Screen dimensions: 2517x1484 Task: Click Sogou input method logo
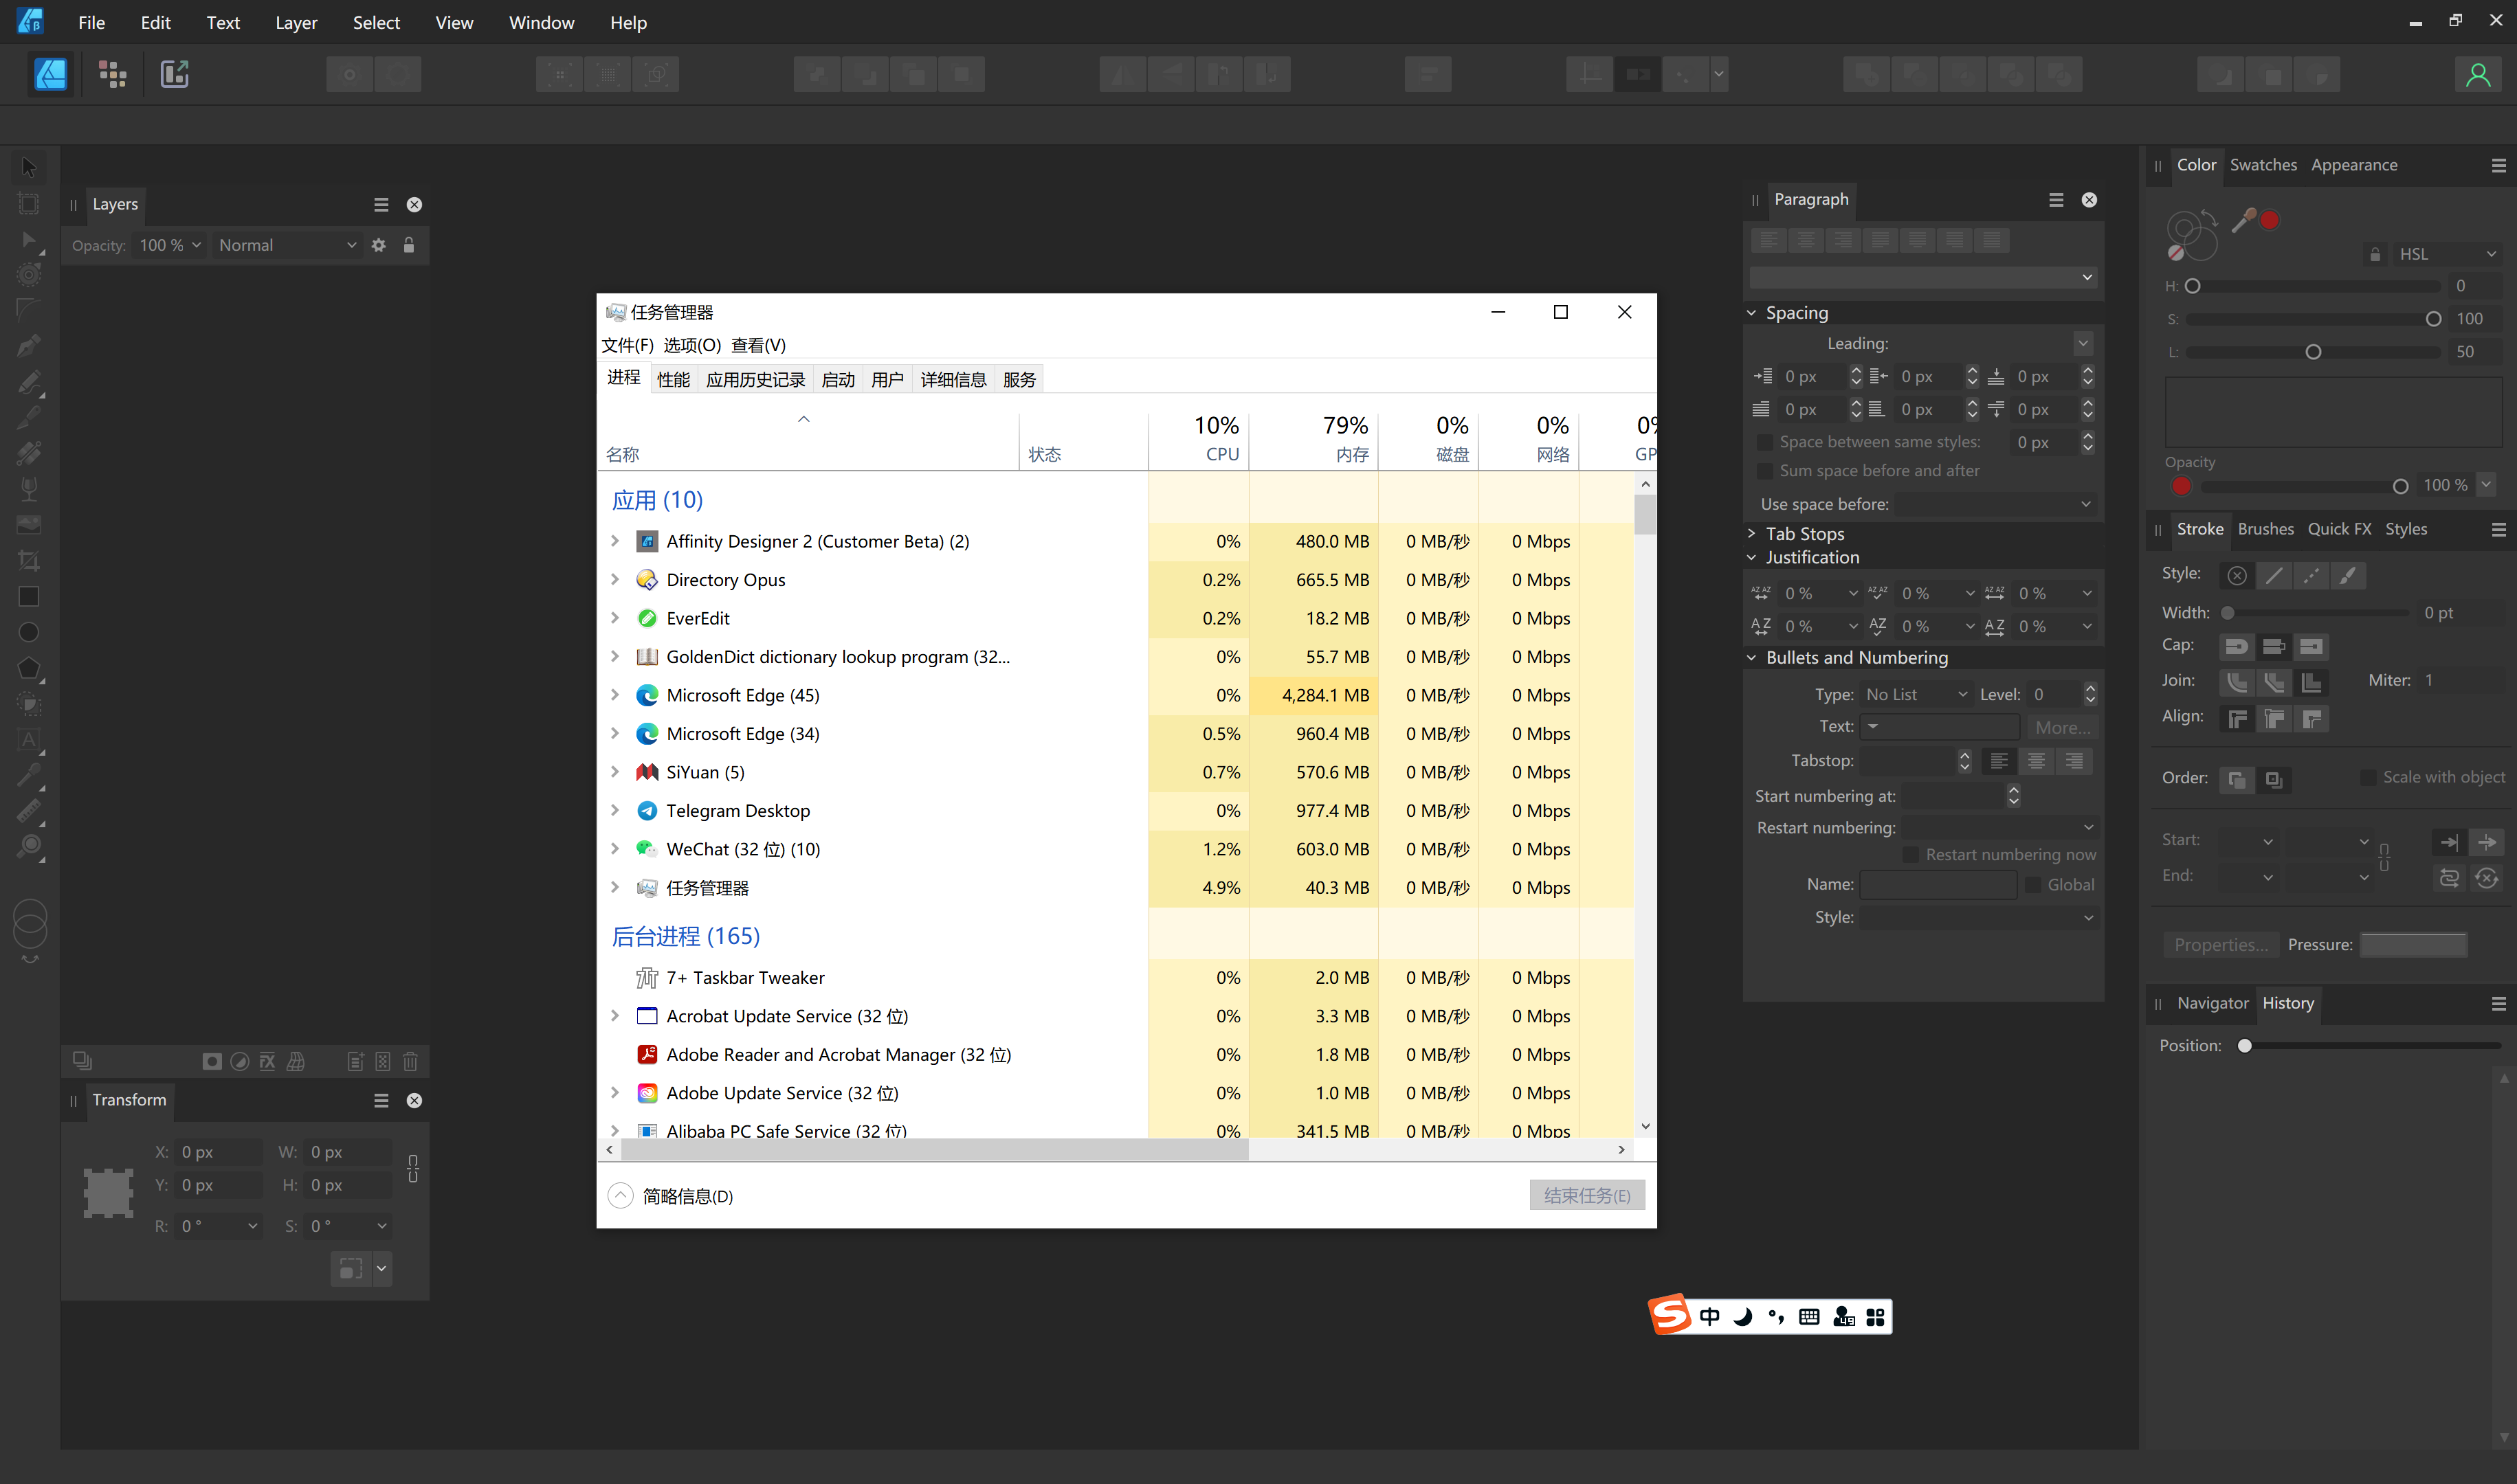point(1670,1315)
